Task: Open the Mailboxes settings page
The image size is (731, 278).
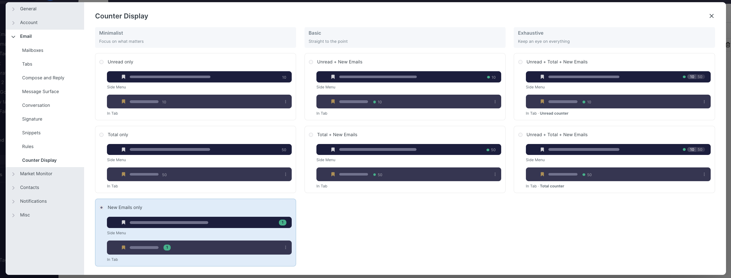Action: pyautogui.click(x=33, y=50)
